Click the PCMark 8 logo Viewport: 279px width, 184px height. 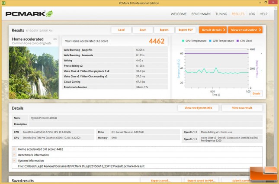click(x=29, y=14)
